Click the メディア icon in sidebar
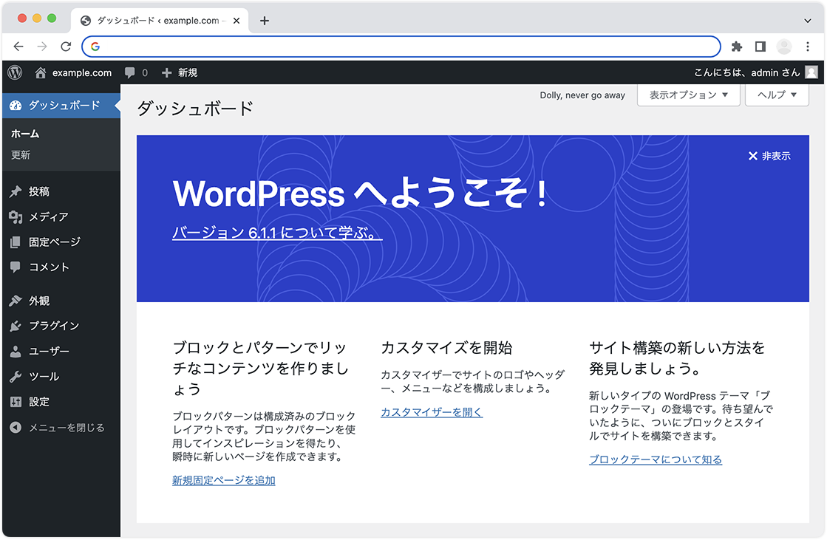This screenshot has width=827, height=540. click(16, 216)
